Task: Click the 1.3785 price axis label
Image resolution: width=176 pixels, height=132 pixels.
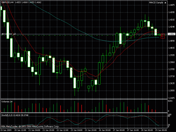Action: pyautogui.click(x=171, y=69)
